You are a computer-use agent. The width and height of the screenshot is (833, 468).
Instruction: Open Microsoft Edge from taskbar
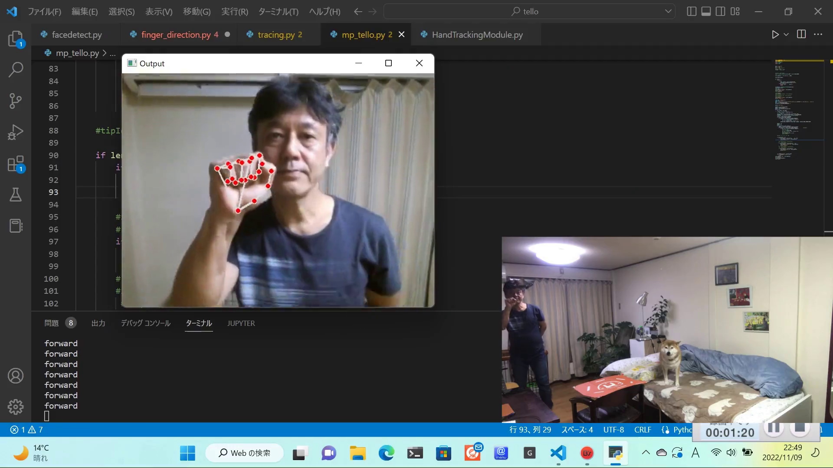coord(386,453)
